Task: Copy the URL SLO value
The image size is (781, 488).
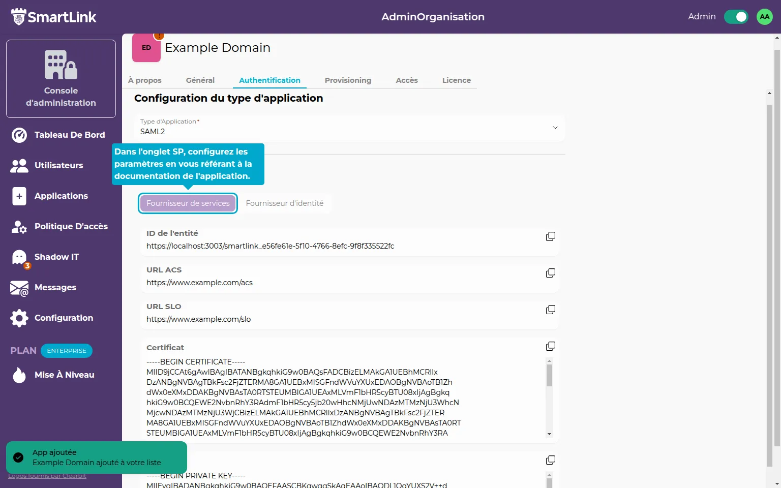Action: 550,310
